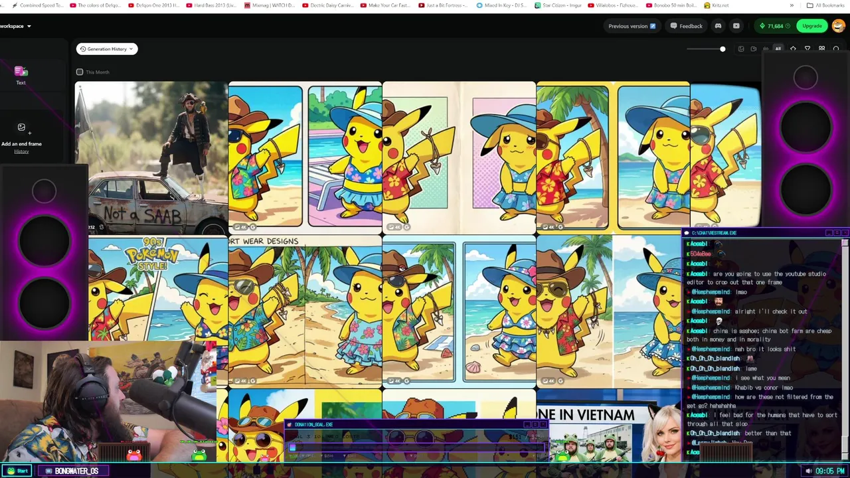Click the green Upgrade button
This screenshot has width=850, height=478.
pyautogui.click(x=812, y=26)
